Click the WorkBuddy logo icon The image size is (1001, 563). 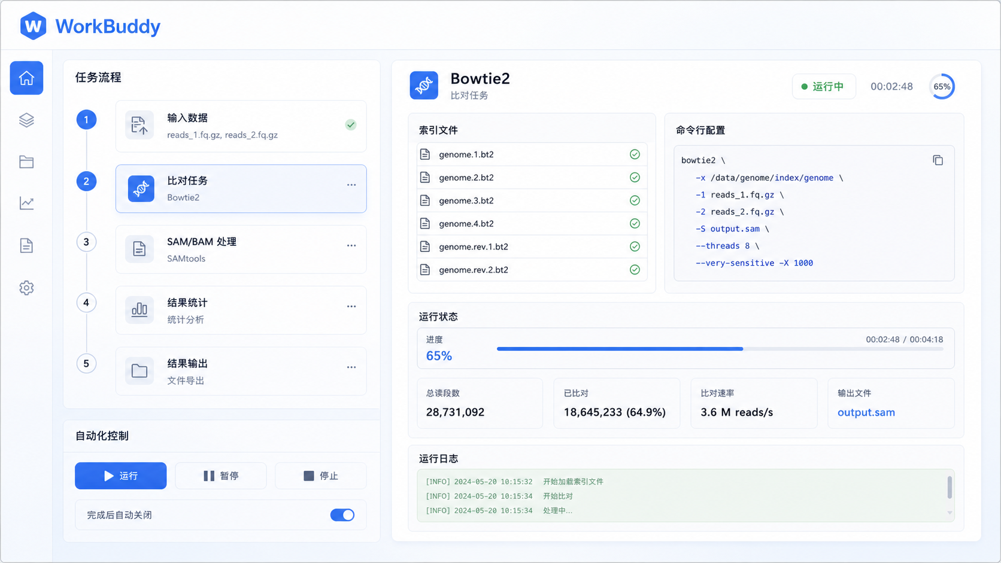[33, 26]
